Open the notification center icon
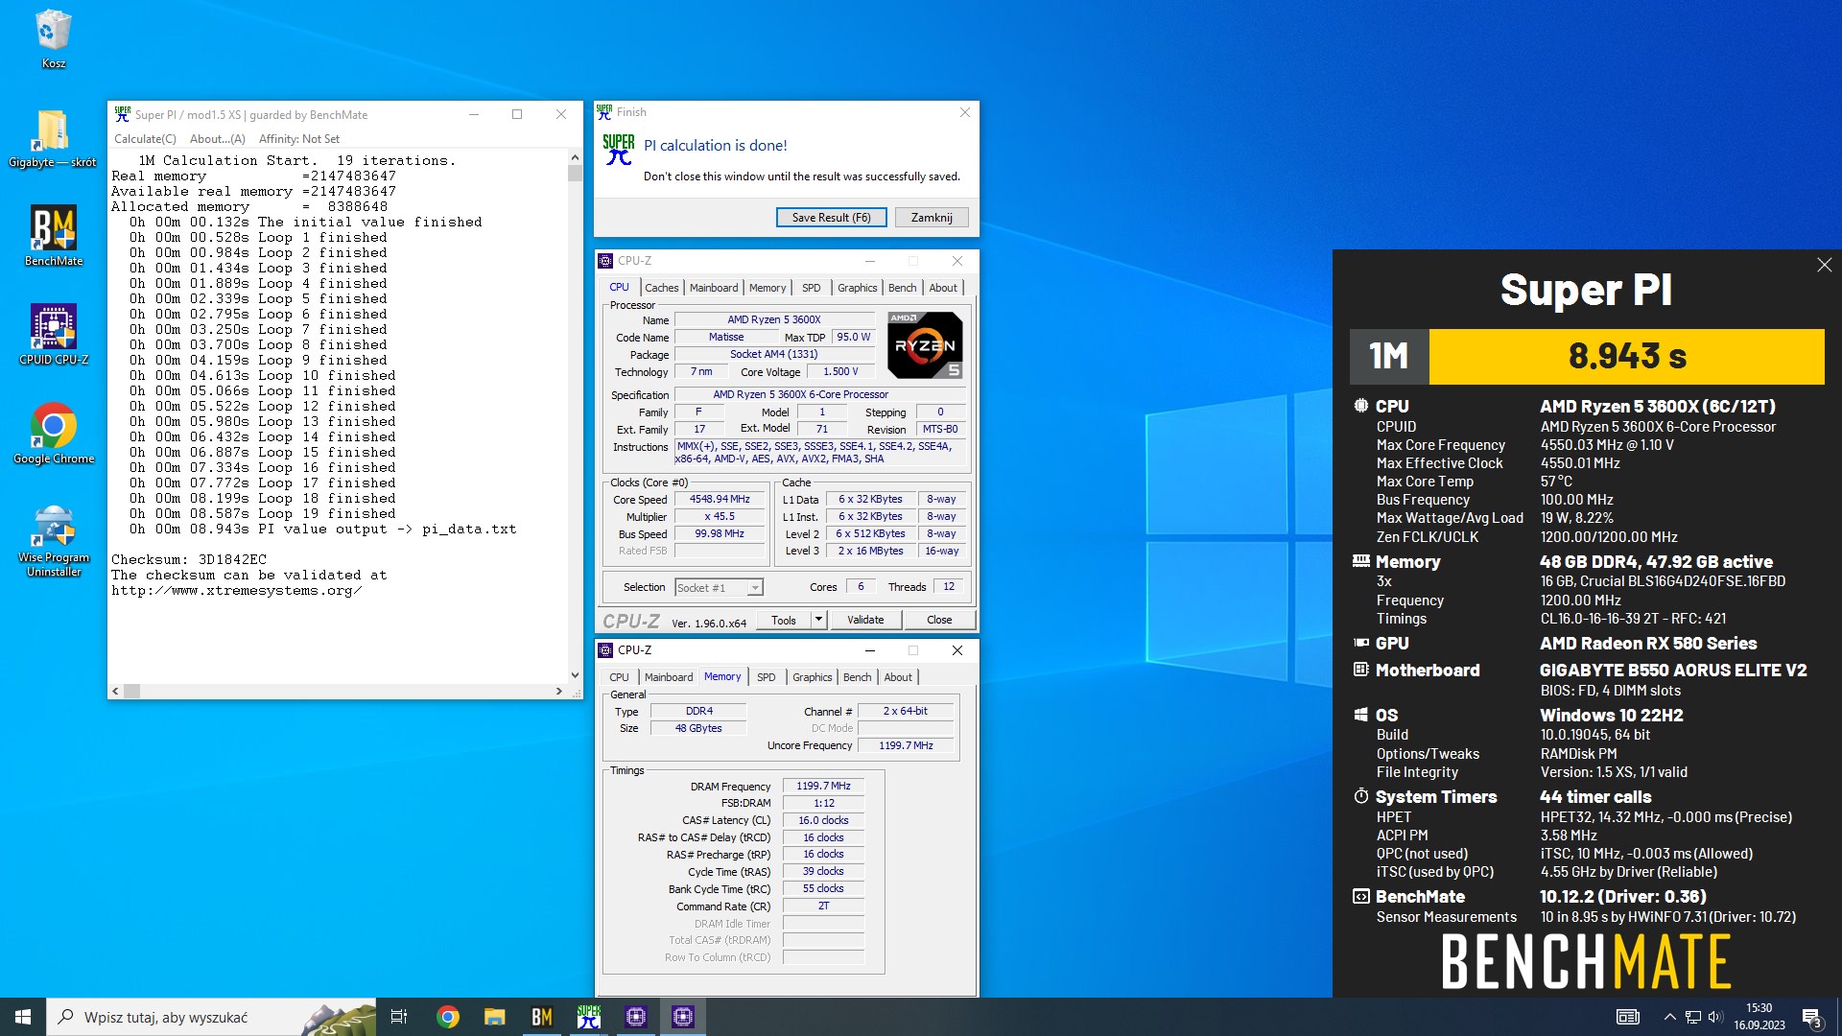Image resolution: width=1842 pixels, height=1036 pixels. click(x=1811, y=1017)
